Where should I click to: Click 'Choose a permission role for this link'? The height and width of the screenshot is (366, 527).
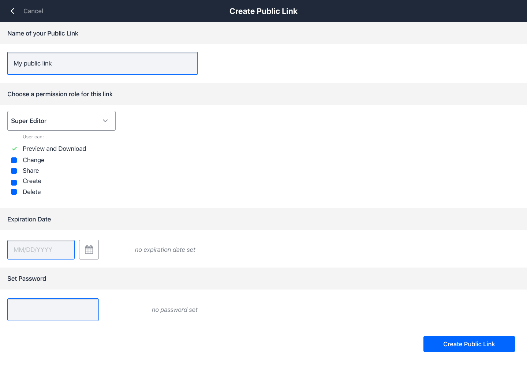click(60, 94)
